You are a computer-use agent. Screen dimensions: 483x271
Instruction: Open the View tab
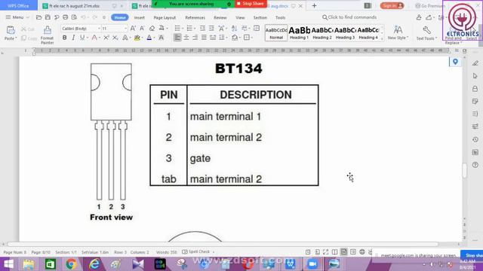[x=240, y=17]
